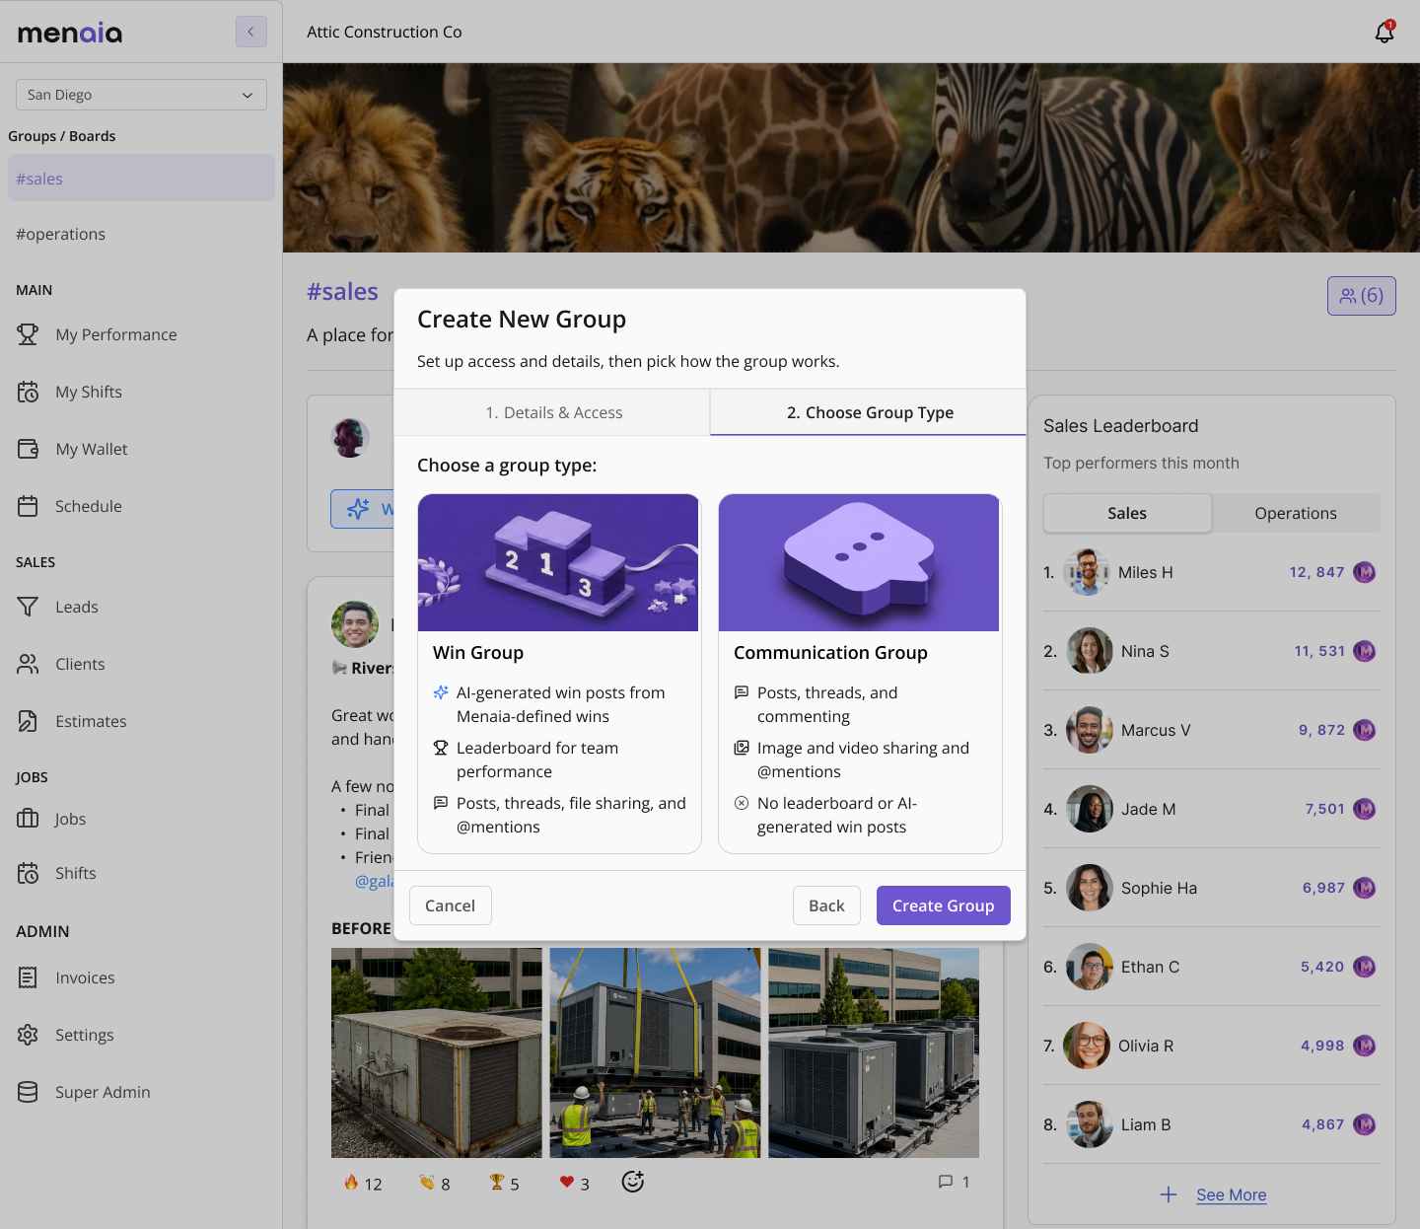Open the add emoji reaction picker

(633, 1182)
